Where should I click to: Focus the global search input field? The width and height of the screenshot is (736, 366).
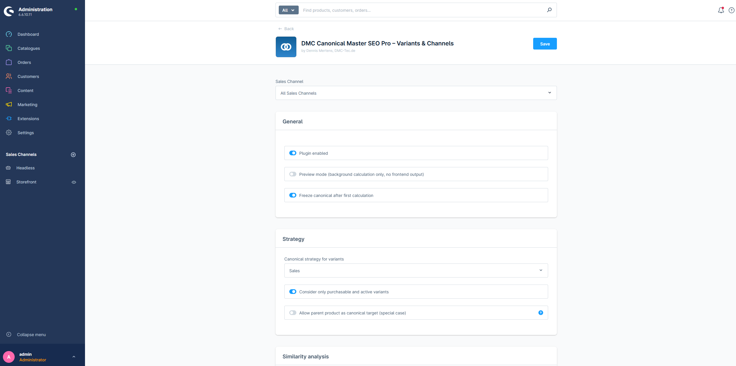point(422,10)
